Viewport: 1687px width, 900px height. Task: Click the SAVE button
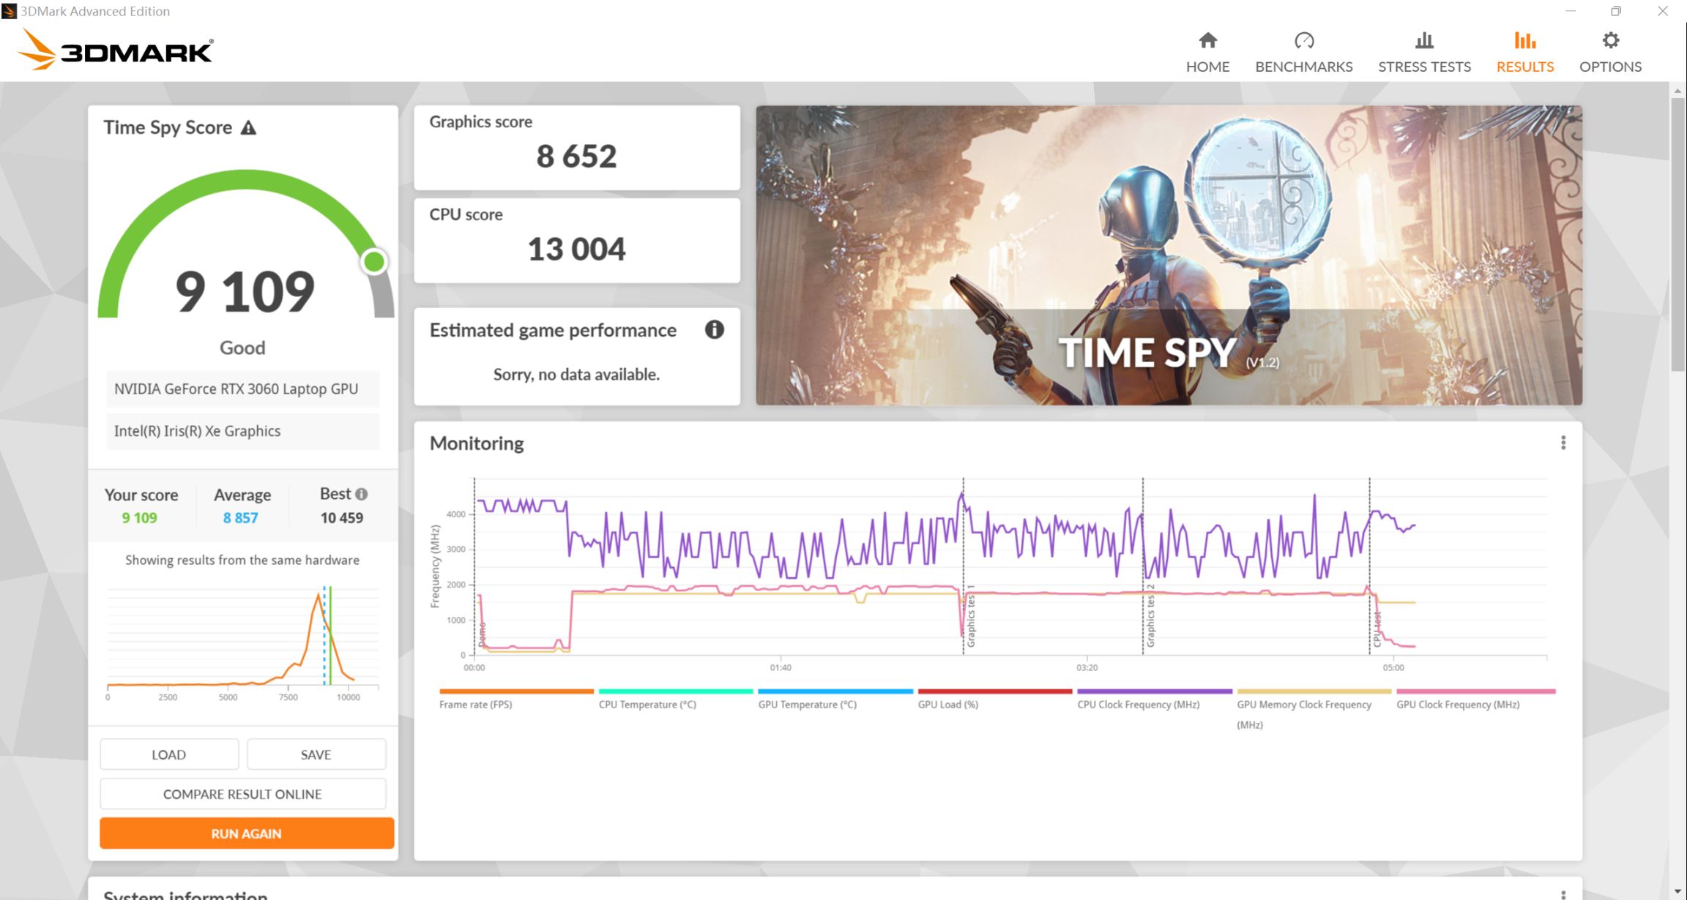pos(316,754)
